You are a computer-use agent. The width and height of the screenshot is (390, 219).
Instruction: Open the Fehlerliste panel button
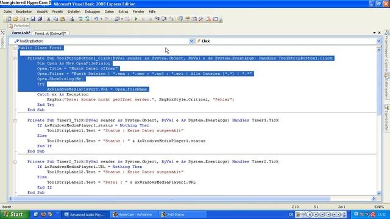(x=19, y=26)
